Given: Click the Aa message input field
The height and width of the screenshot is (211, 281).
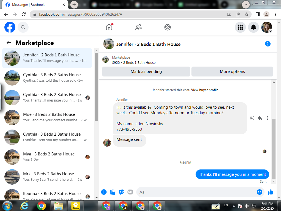Looking at the screenshot, I should point(196,192).
